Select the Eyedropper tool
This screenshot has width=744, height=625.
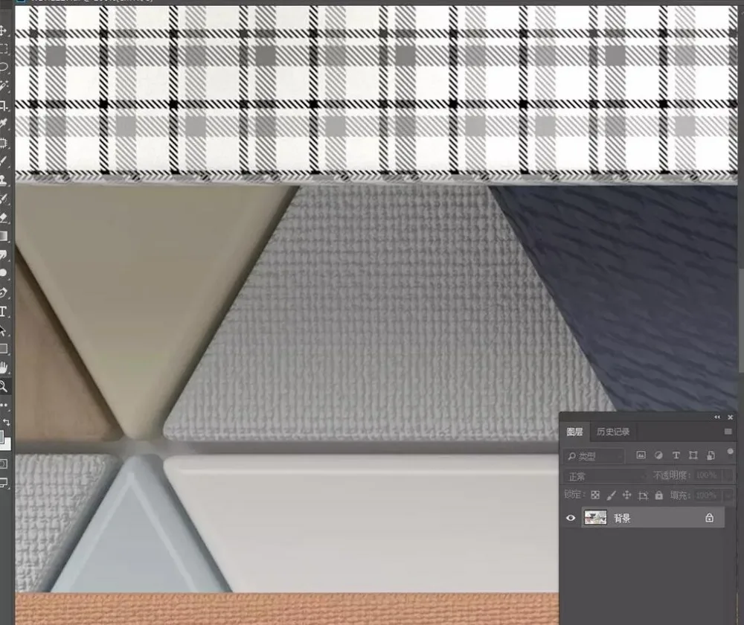(3, 124)
